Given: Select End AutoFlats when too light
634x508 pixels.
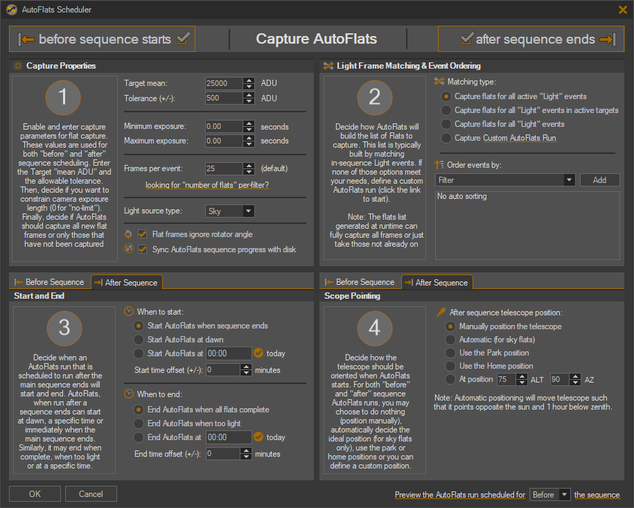Looking at the screenshot, I should [x=139, y=423].
